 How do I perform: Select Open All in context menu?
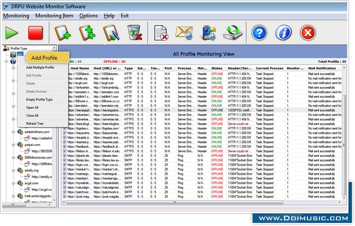click(32, 108)
